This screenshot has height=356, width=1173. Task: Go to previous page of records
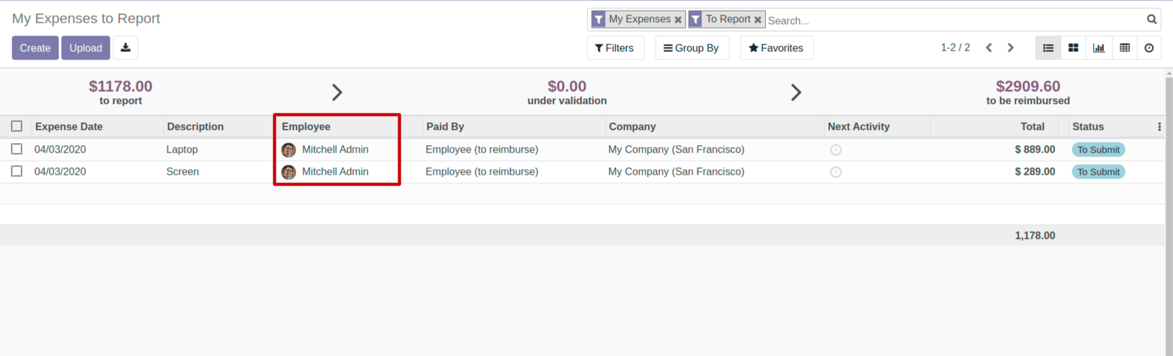[x=989, y=48]
